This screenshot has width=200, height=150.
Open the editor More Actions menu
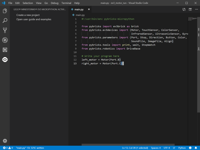[x=196, y=9]
